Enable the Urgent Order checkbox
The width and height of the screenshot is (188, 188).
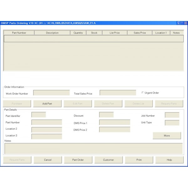coord(143,93)
